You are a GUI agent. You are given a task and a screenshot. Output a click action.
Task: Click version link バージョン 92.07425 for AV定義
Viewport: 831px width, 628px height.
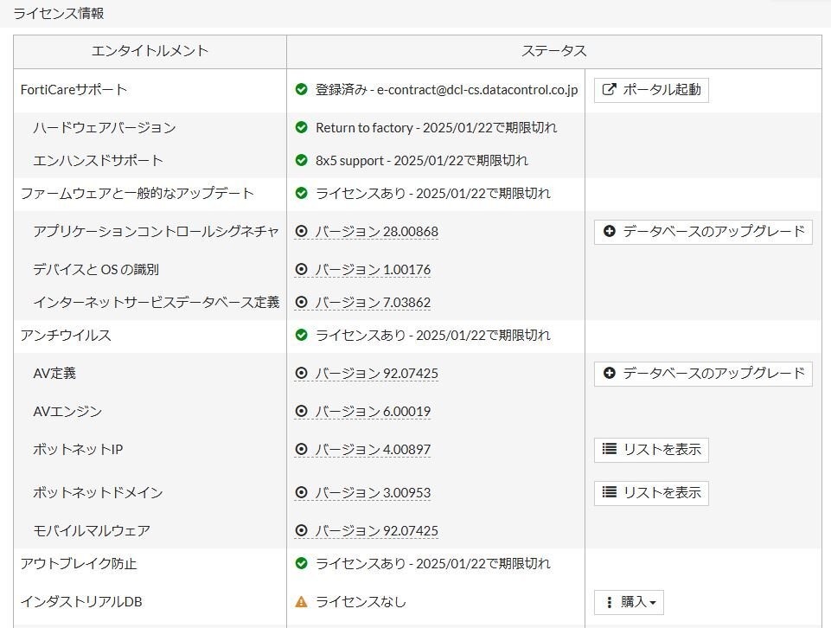(376, 374)
